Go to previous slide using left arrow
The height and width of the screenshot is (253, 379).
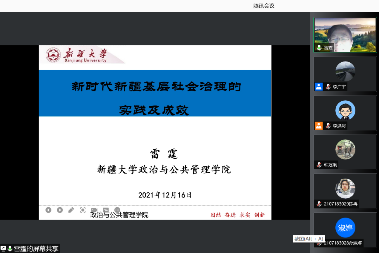coord(48,210)
